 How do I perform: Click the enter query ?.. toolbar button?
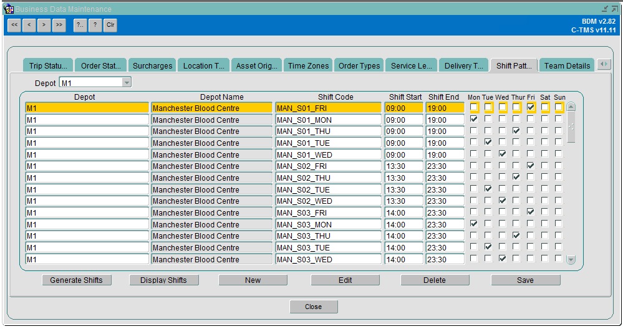click(80, 25)
